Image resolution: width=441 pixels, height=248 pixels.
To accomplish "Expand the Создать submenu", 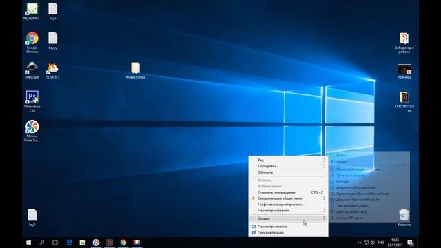I will pos(288,218).
